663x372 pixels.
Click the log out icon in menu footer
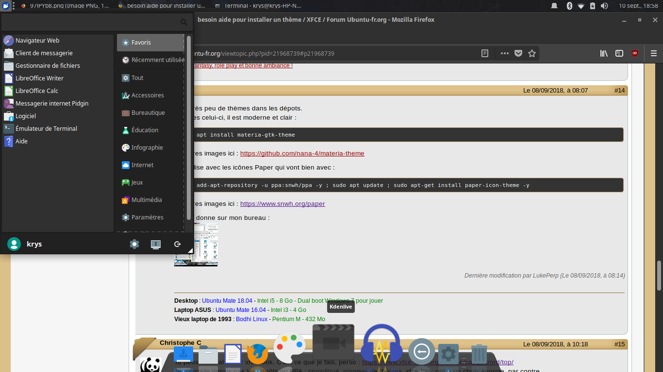pyautogui.click(x=178, y=244)
